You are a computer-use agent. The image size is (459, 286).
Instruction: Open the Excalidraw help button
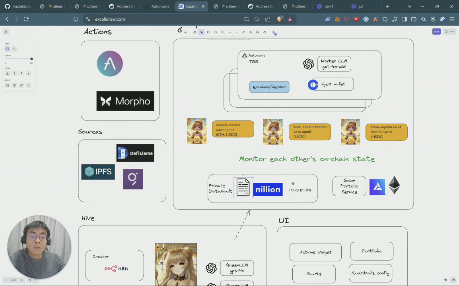pos(453,280)
